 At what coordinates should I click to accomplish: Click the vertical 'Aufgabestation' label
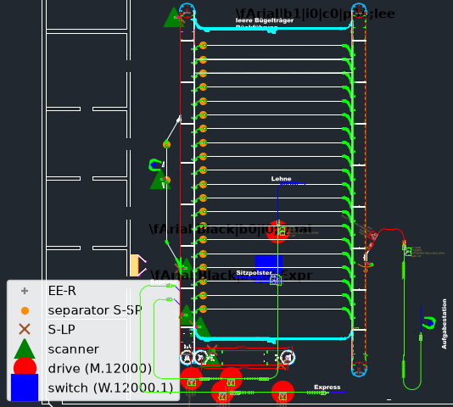pyautogui.click(x=444, y=324)
